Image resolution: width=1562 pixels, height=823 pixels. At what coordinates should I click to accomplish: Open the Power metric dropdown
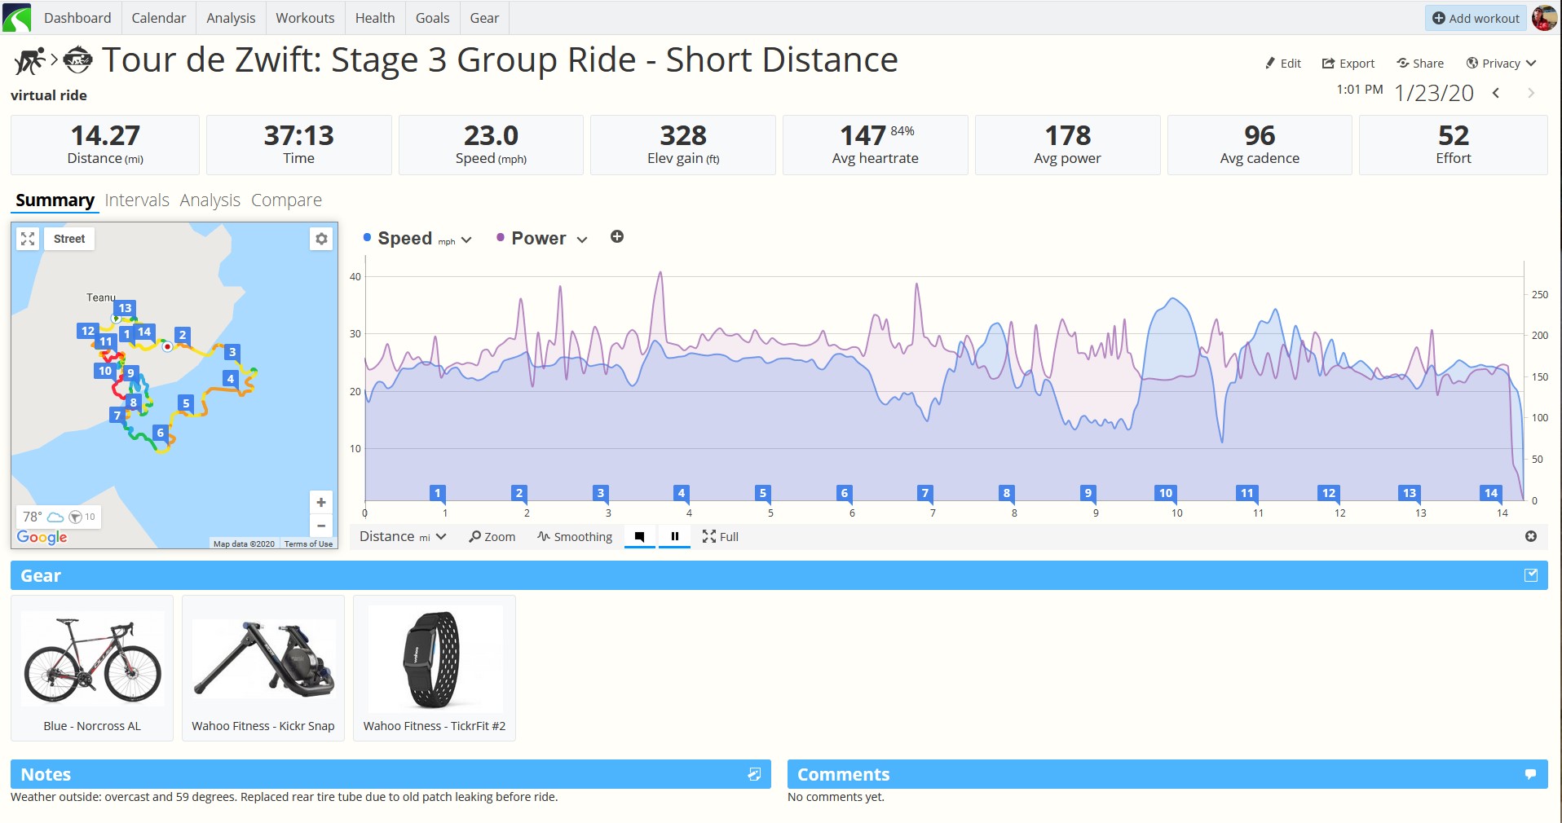[x=542, y=239]
